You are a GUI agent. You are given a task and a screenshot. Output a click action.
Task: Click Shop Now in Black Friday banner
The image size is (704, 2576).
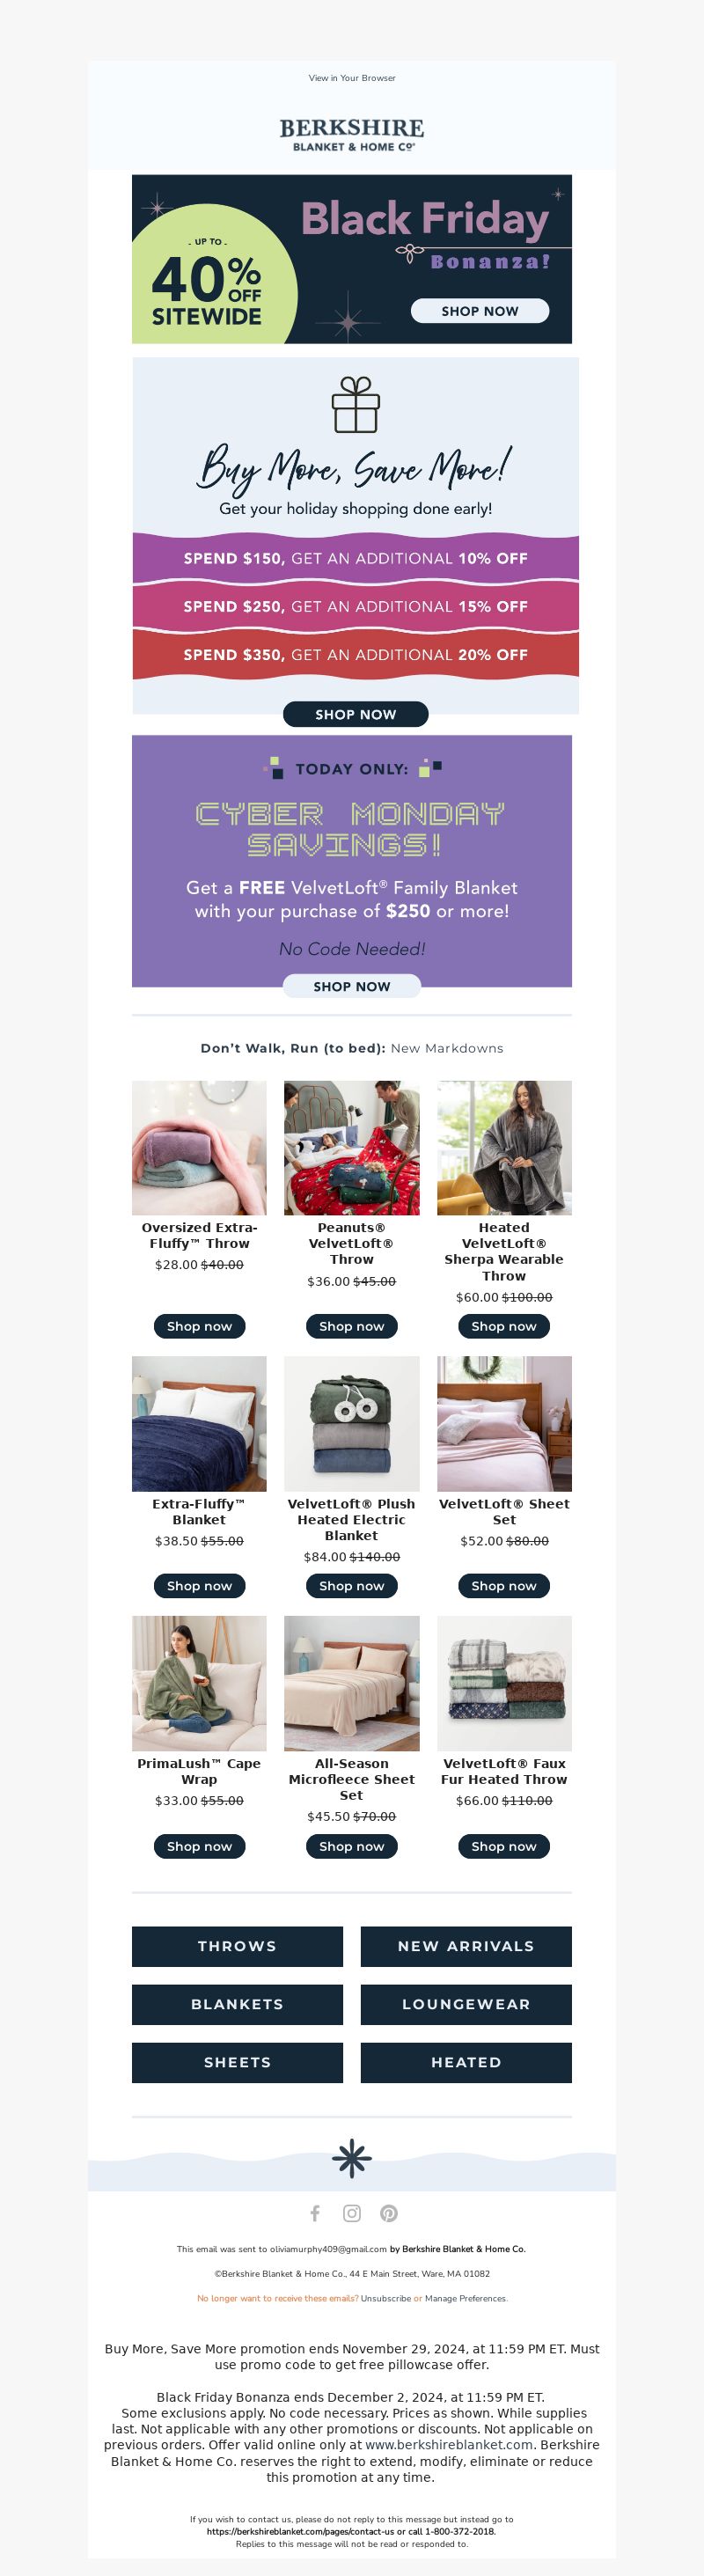(480, 311)
